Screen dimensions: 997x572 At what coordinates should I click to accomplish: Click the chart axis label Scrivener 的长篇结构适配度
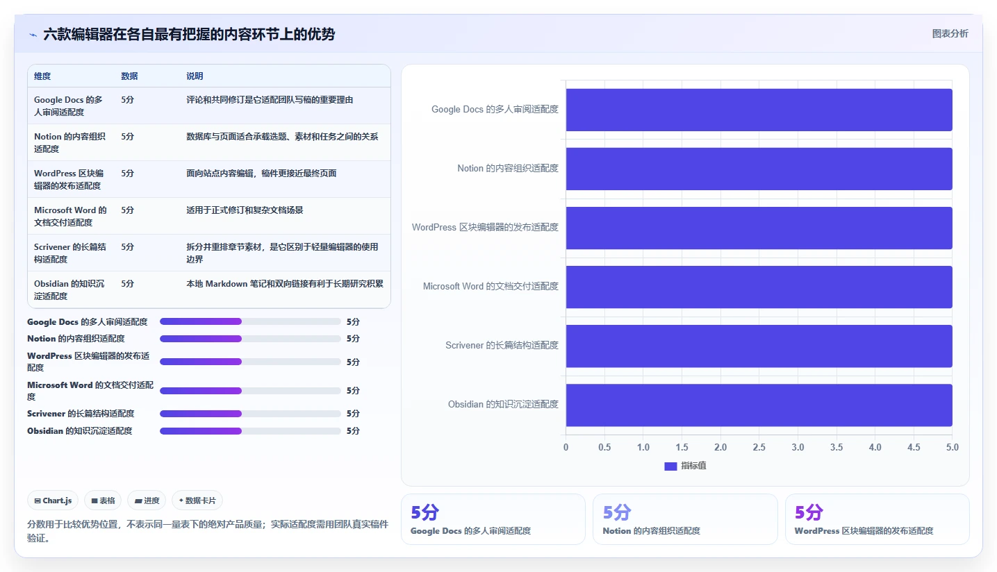[x=502, y=346]
